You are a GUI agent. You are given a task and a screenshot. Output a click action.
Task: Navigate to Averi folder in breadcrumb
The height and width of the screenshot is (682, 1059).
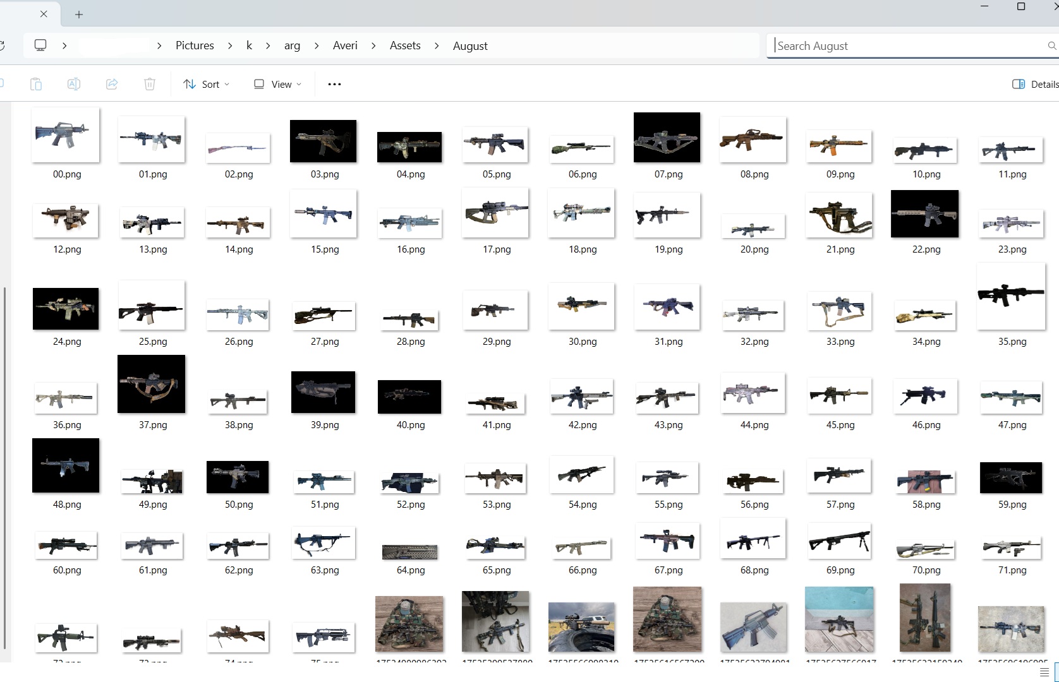345,45
